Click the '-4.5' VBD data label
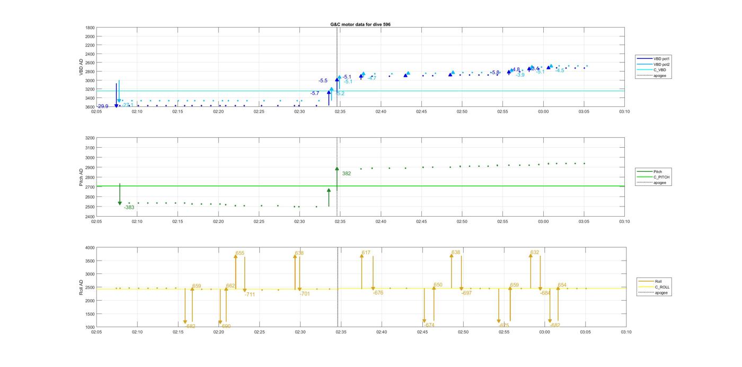Viewport: 742px width, 367px height. 560,70
